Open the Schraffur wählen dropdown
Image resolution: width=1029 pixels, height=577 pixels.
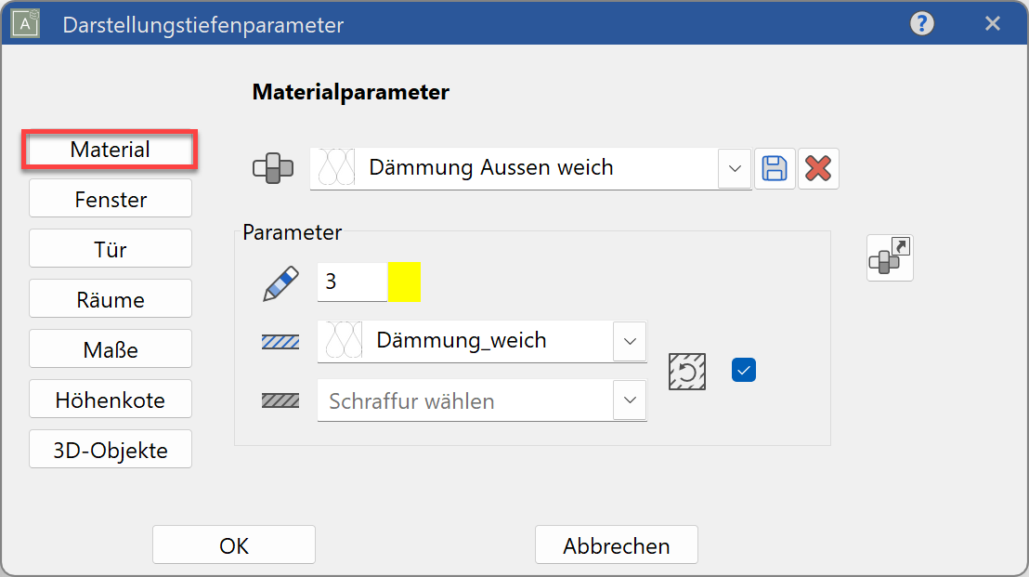631,400
